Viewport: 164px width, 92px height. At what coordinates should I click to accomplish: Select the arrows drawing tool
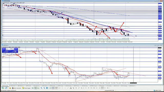point(81,88)
